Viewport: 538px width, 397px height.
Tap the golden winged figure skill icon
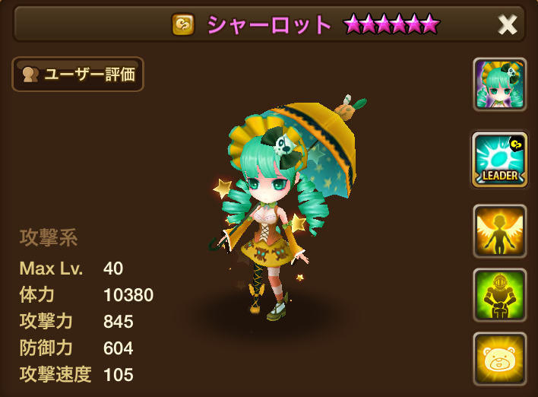(499, 231)
